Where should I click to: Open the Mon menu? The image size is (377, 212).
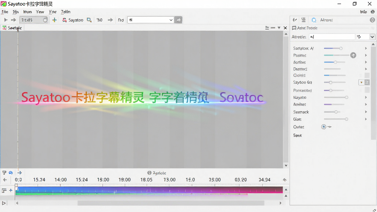click(27, 12)
